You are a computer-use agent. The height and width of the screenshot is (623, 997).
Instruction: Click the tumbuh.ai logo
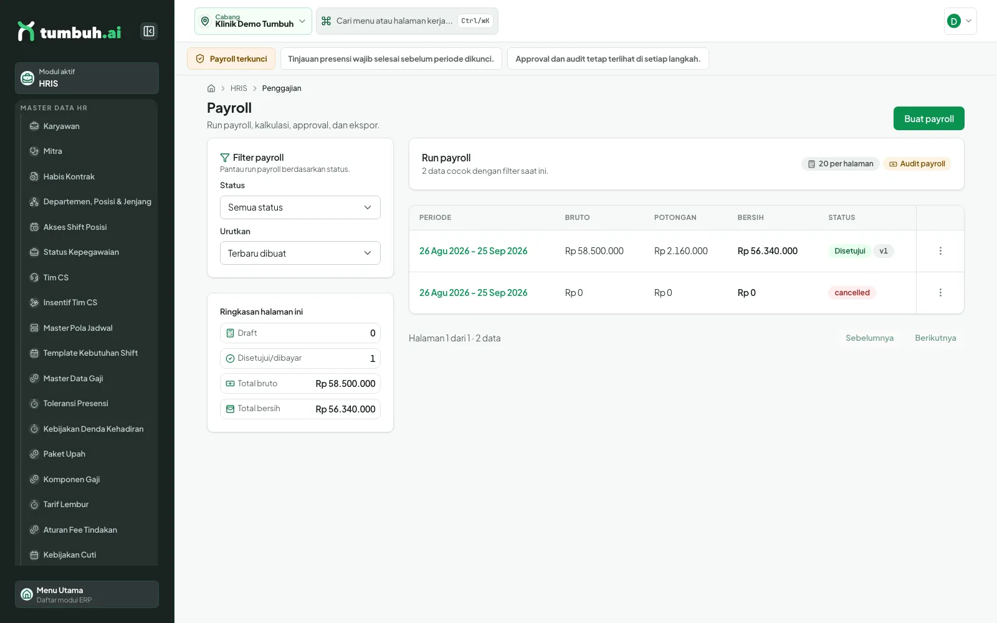[x=69, y=31]
